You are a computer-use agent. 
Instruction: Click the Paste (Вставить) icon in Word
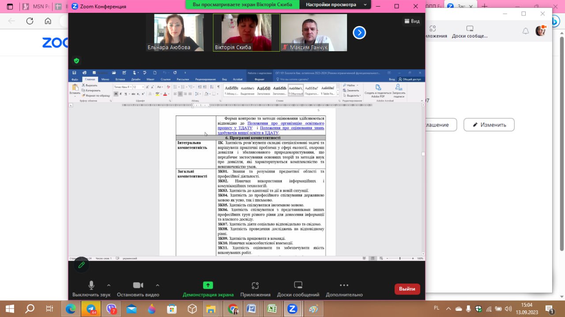[75, 90]
